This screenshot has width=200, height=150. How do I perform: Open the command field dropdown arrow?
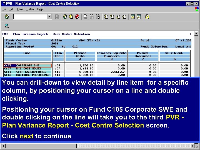pos(49,17)
